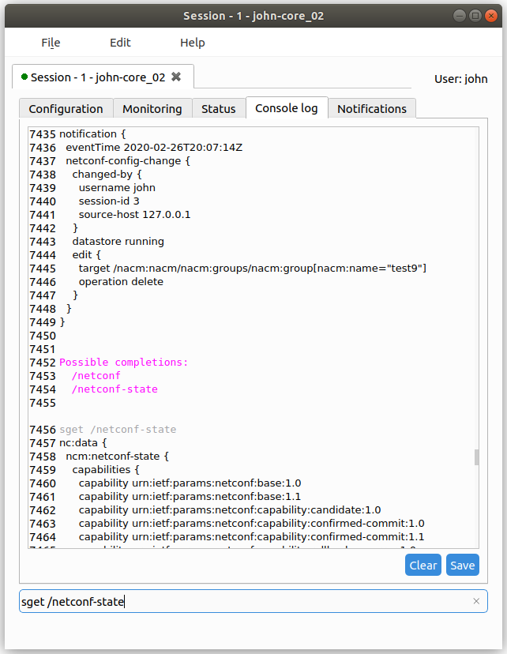Viewport: 507px width, 654px height.
Task: Click the 'operation delete' log line
Action: 121,281
